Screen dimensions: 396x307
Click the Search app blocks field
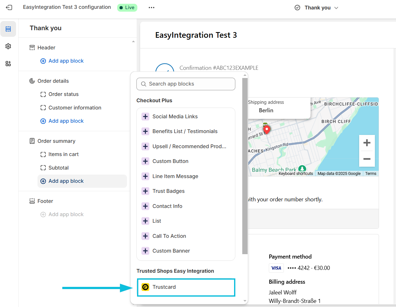[186, 84]
